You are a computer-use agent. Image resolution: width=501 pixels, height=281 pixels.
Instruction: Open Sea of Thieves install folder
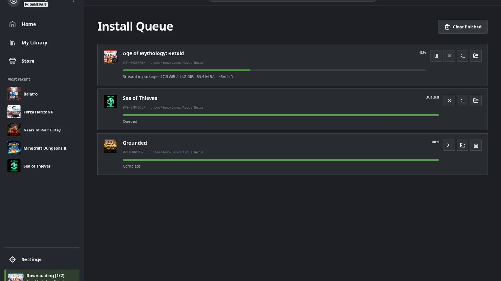pyautogui.click(x=476, y=101)
